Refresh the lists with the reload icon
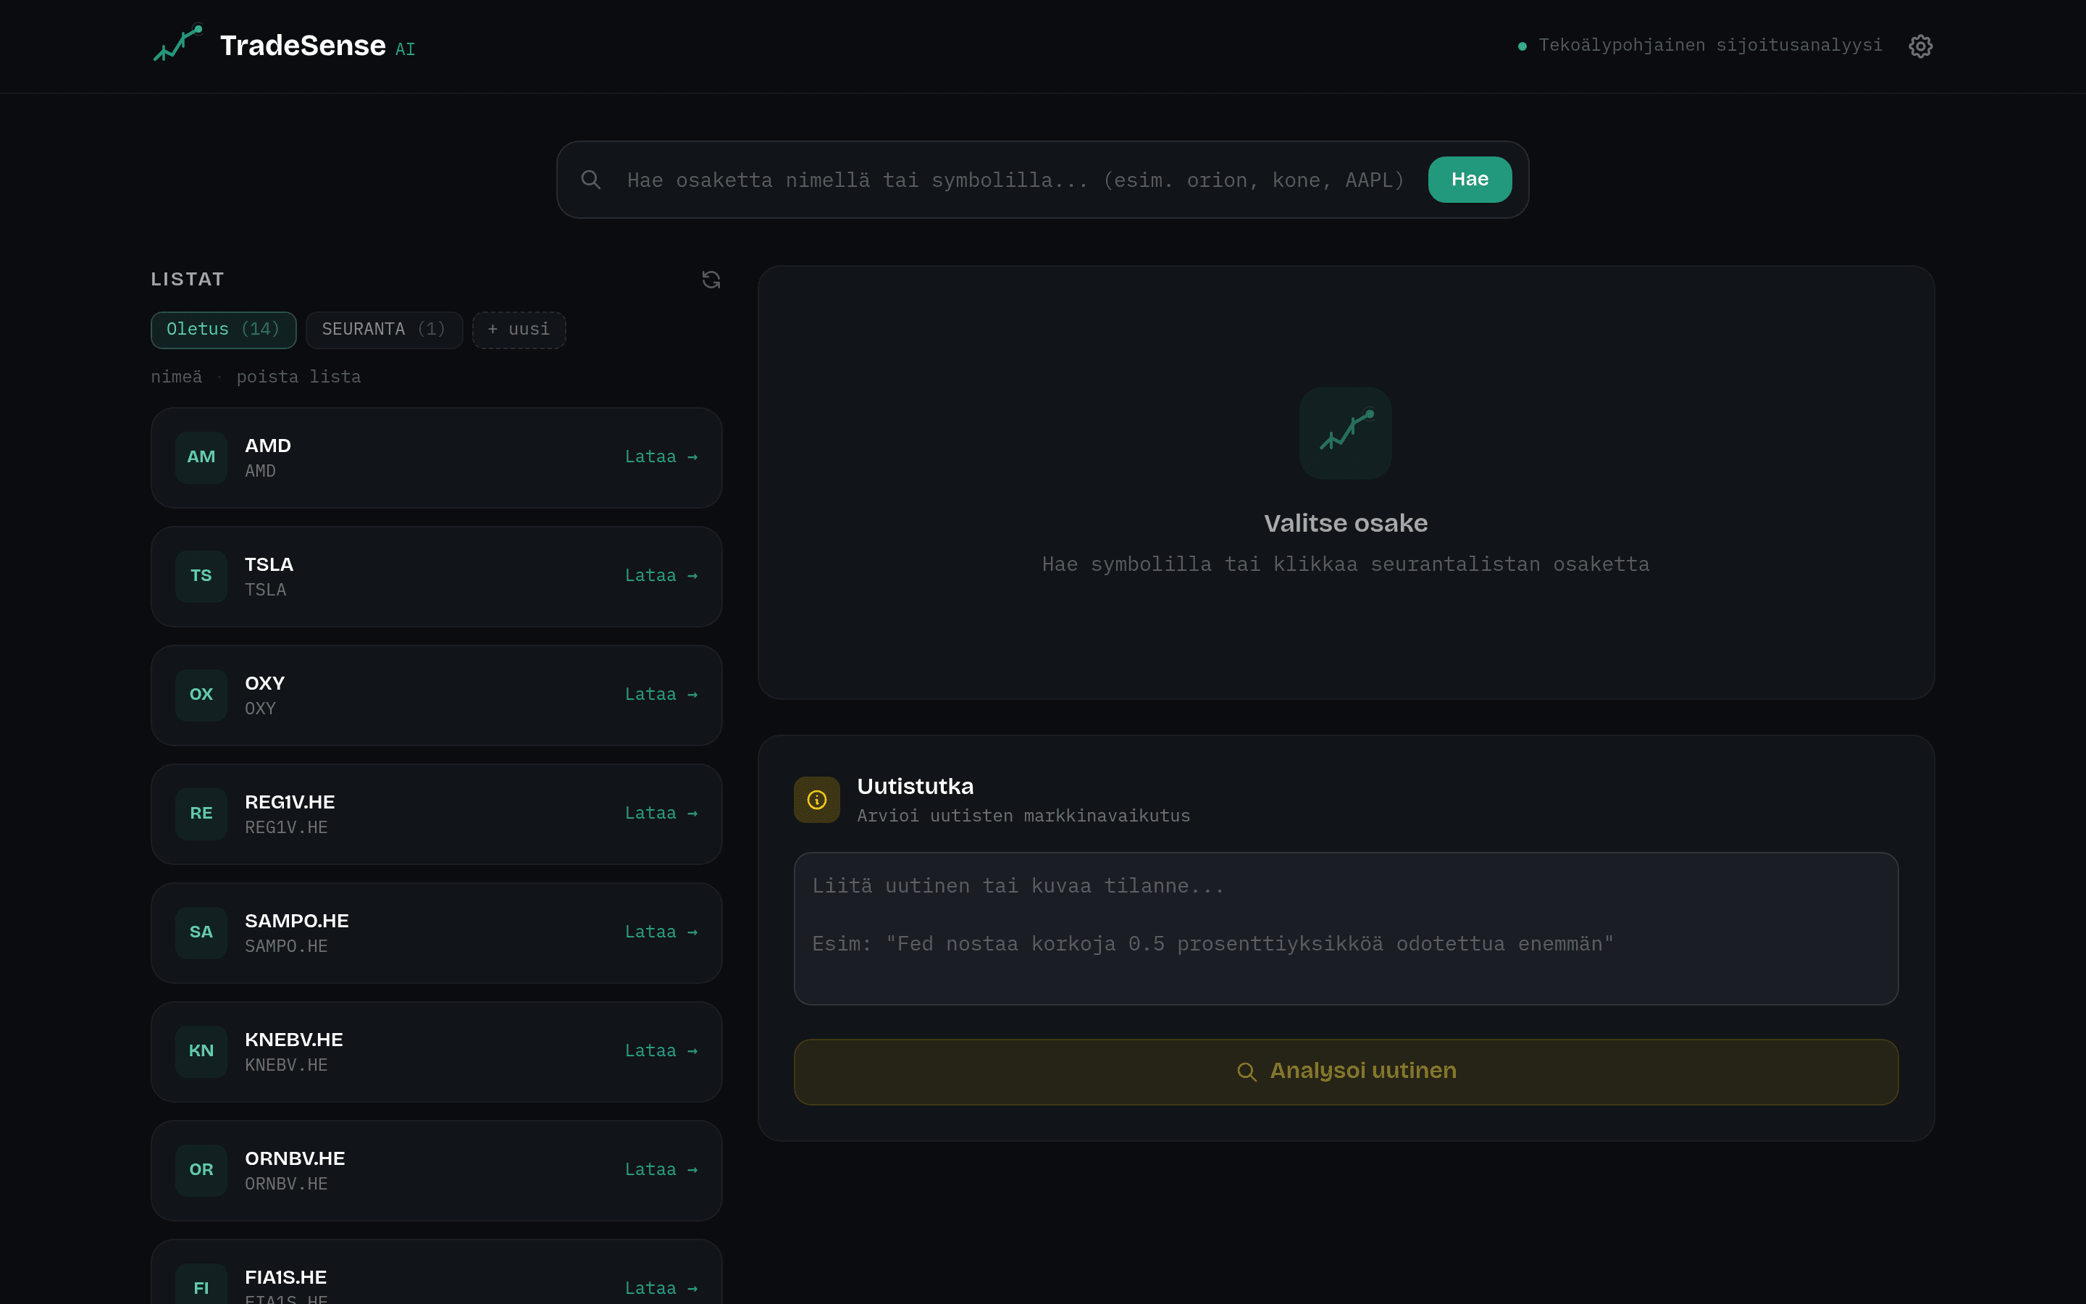The width and height of the screenshot is (2086, 1304). (x=711, y=280)
